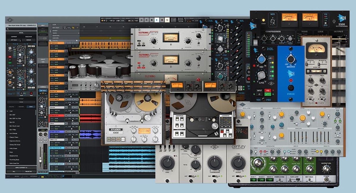Select the CURRENT tab in the Model section
356x193 pixels.
[14, 37]
